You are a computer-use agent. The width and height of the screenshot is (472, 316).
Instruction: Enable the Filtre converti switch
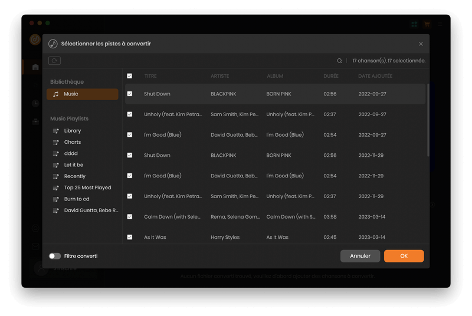(55, 256)
